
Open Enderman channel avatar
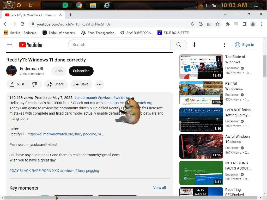(x=11, y=71)
